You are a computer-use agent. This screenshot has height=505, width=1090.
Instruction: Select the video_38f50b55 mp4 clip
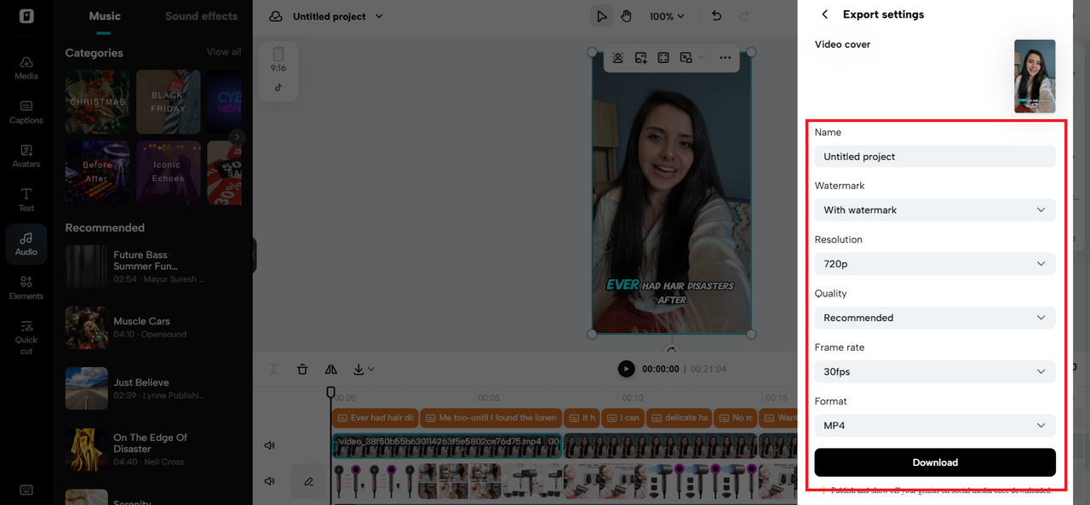click(447, 445)
